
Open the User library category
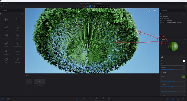pos(18,60)
